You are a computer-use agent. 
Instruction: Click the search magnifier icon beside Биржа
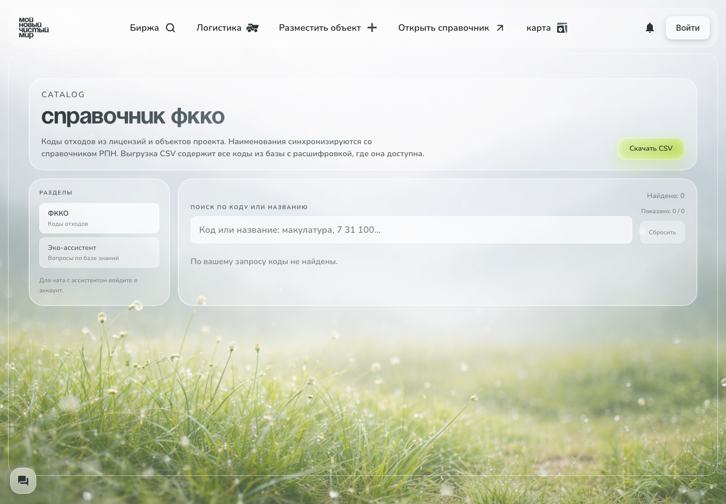click(170, 28)
